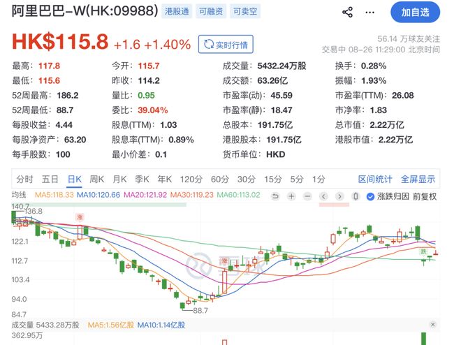Screen dimensions: 461x345
Task: Select the 年K chart tab
Action: 164,179
